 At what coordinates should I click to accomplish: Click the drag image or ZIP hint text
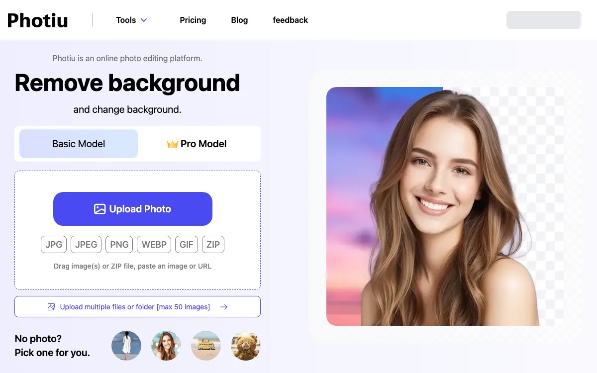pyautogui.click(x=133, y=267)
